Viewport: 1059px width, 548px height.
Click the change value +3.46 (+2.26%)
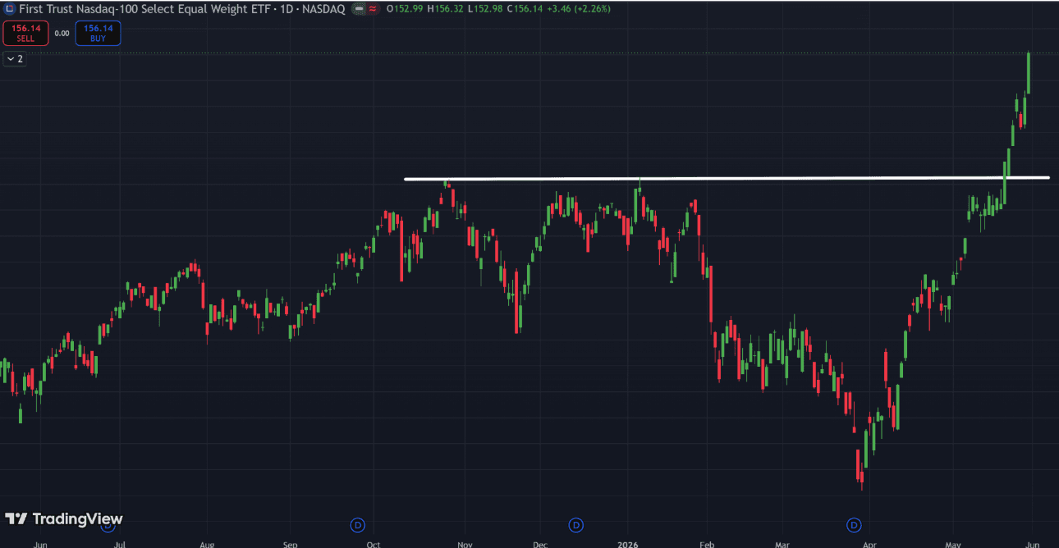click(x=577, y=8)
